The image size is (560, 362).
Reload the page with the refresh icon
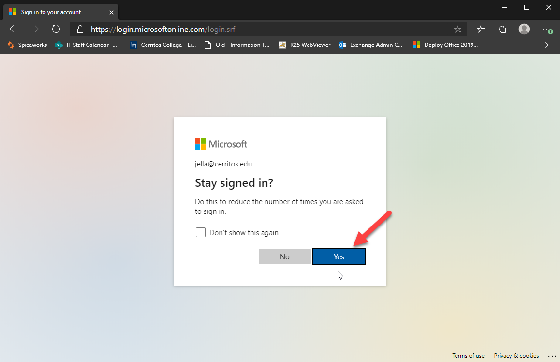[56, 29]
